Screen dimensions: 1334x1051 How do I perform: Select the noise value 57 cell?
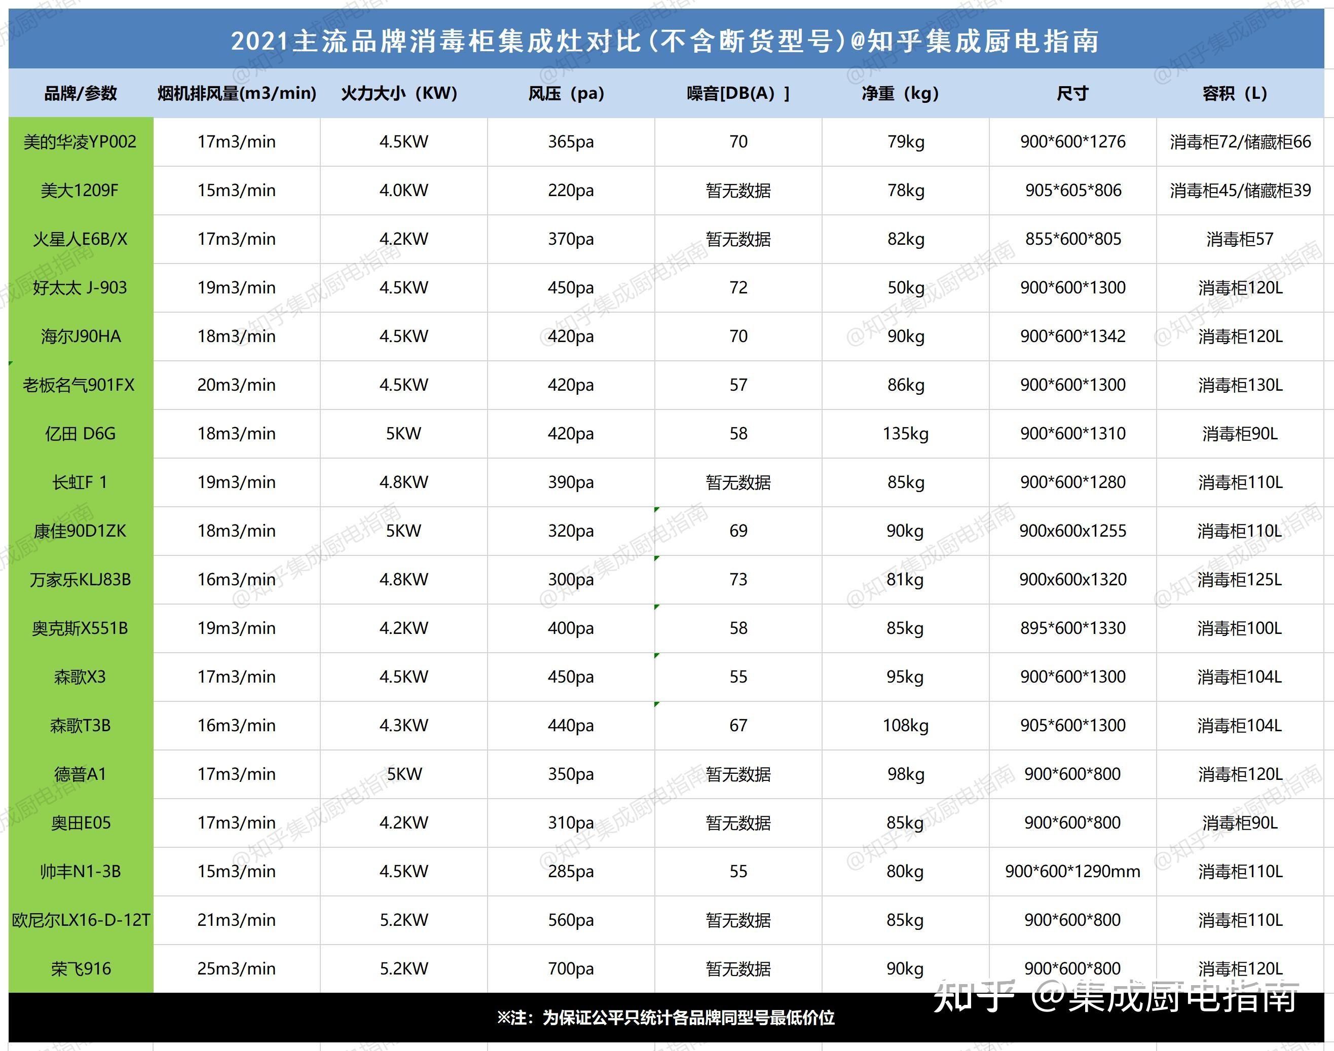738,385
